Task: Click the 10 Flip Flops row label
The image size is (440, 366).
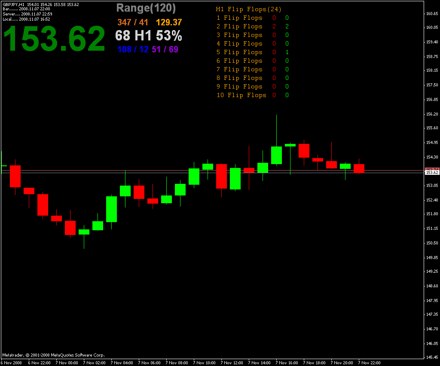Action: coord(241,95)
